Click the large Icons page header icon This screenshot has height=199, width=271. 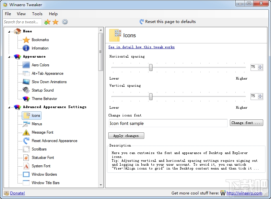(115, 35)
